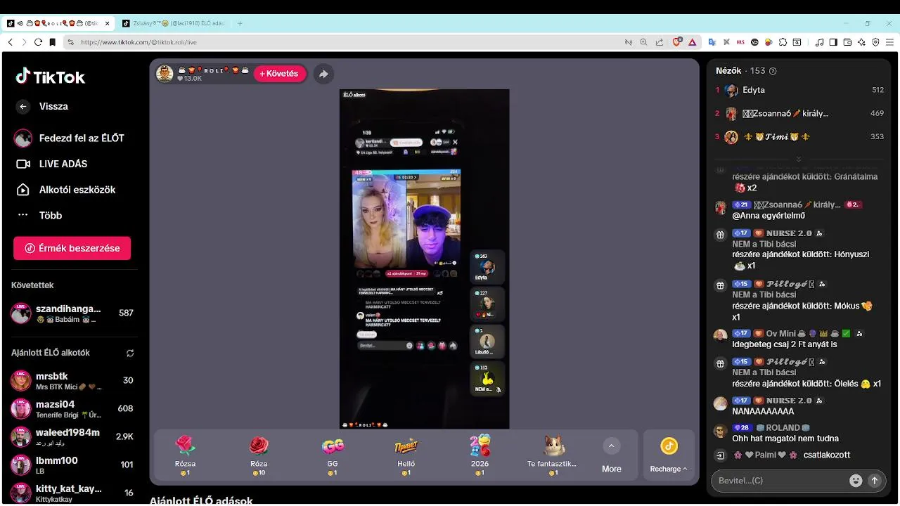Share the live stream
Image resolution: width=900 pixels, height=506 pixels.
[x=323, y=74]
